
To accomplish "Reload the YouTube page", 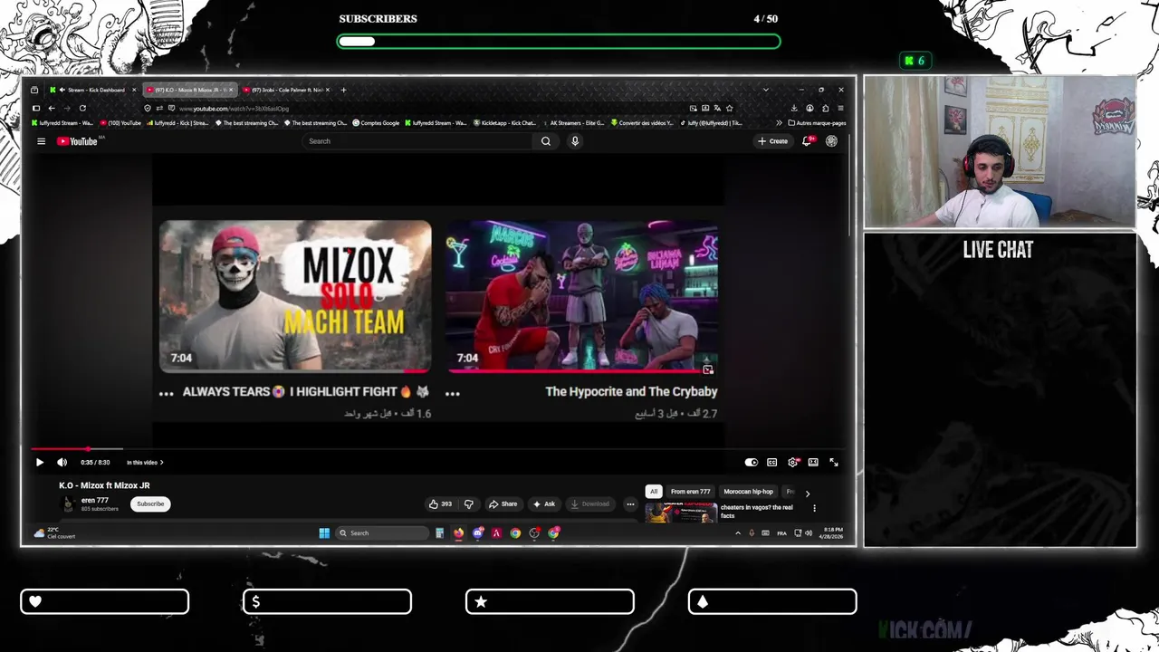I will 82,108.
